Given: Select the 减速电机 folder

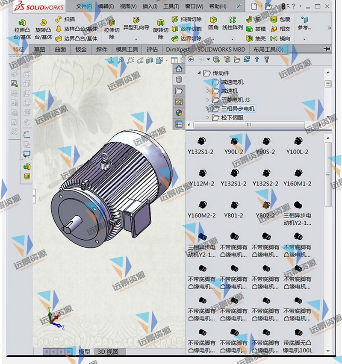Looking at the screenshot, I should click(x=228, y=82).
